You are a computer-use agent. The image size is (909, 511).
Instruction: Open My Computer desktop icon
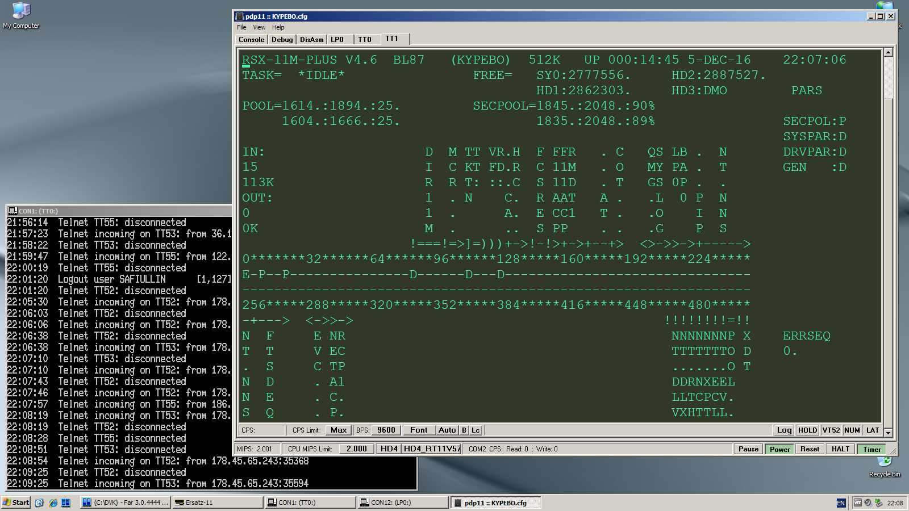tap(21, 12)
